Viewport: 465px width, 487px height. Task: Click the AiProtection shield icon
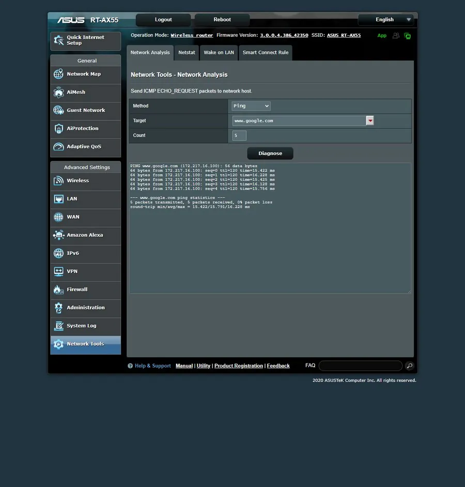coord(58,129)
